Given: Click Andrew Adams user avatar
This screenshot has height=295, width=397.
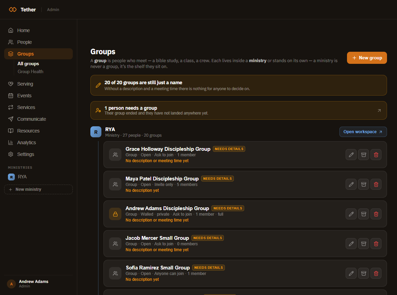Looking at the screenshot, I should pos(11,284).
